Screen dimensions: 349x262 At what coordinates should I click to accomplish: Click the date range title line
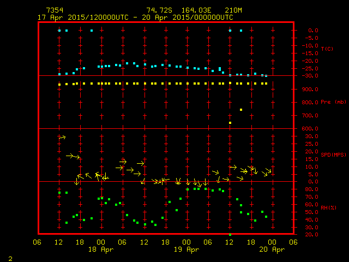(x=135, y=17)
